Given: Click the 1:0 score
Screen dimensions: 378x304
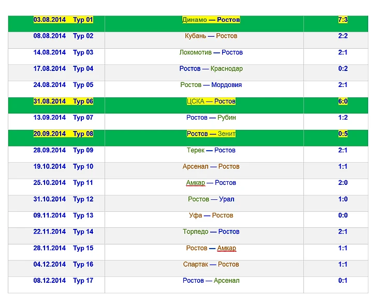Looking at the screenshot, I should coord(343,199).
